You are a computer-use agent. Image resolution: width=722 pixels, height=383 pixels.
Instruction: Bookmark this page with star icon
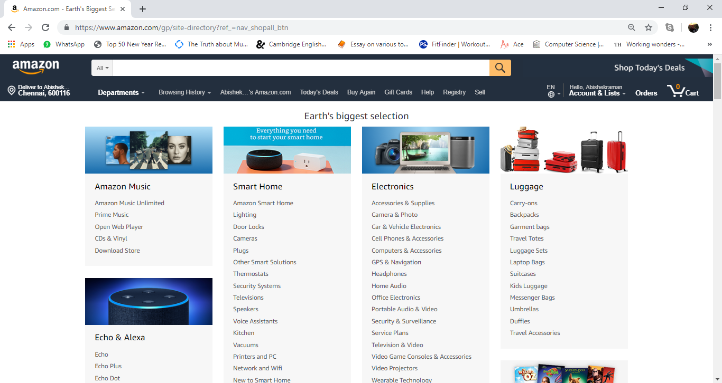649,27
